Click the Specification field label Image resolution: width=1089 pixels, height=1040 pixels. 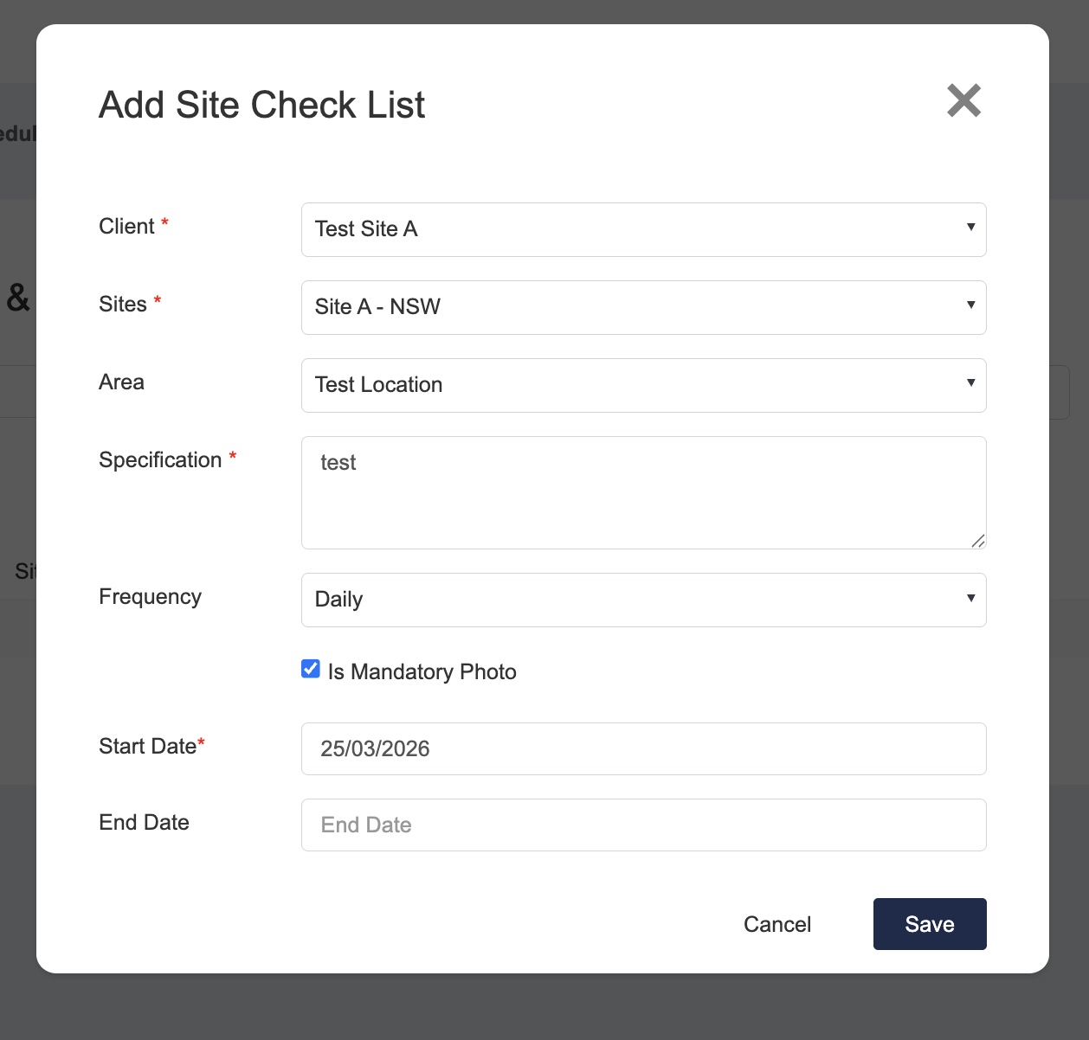[160, 460]
